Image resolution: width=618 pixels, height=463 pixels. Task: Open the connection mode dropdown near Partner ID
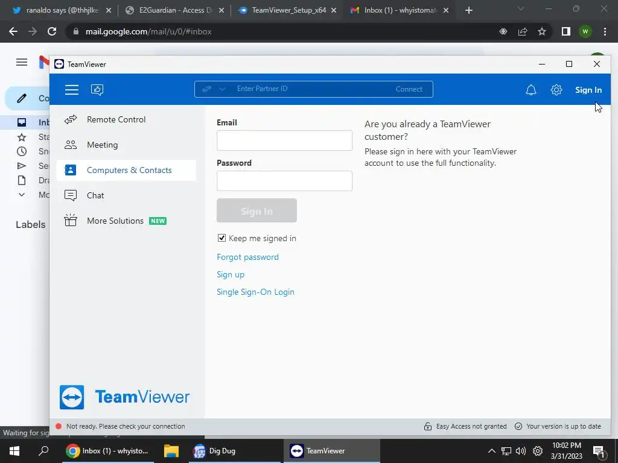222,89
